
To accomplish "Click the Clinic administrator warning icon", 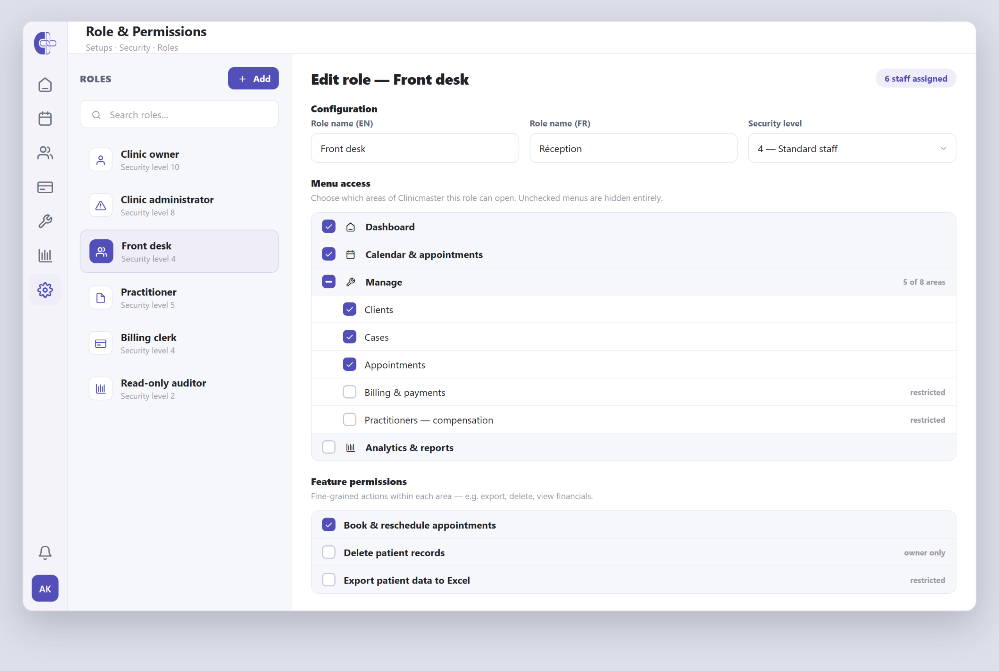I will [x=101, y=205].
